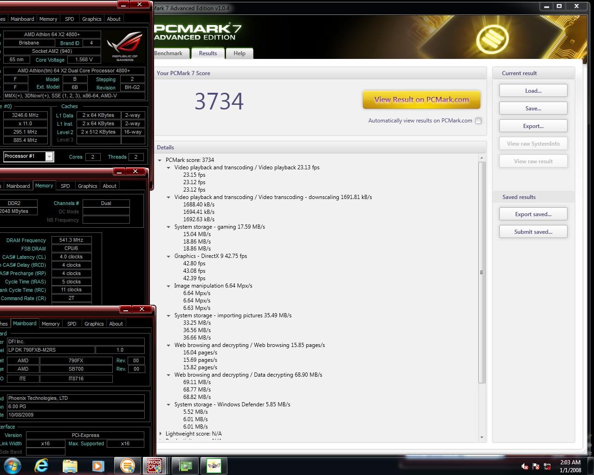This screenshot has width=594, height=475.
Task: Expand the Lightweight score: N/A node
Action: pos(160,434)
